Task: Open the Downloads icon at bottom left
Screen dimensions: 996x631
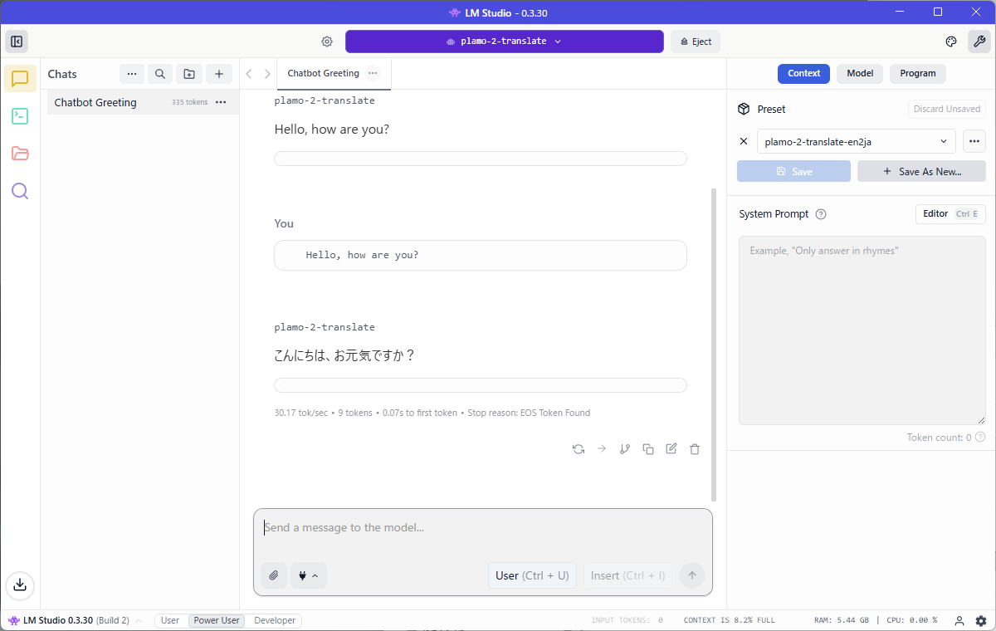Action: pyautogui.click(x=20, y=585)
